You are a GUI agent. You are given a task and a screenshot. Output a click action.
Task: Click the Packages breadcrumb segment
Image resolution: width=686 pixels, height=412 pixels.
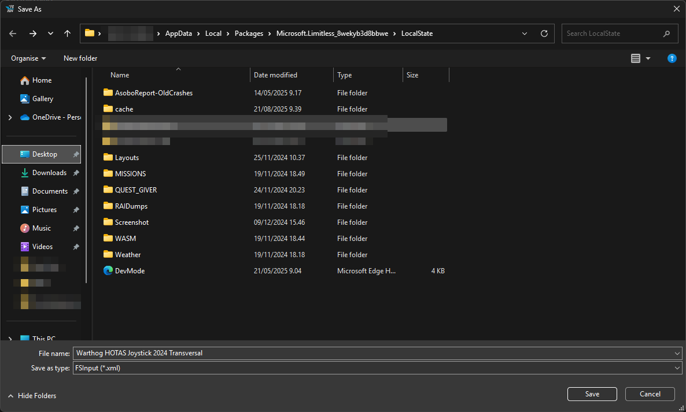(x=249, y=34)
